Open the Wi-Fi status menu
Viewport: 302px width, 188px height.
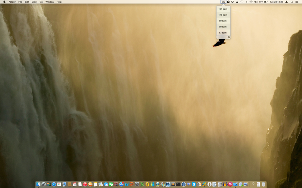251,2
